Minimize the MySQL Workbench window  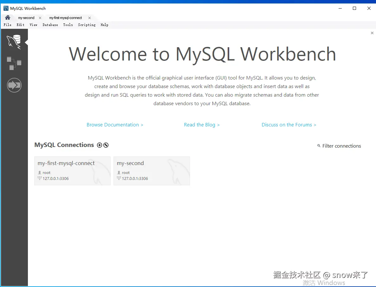[x=340, y=8]
